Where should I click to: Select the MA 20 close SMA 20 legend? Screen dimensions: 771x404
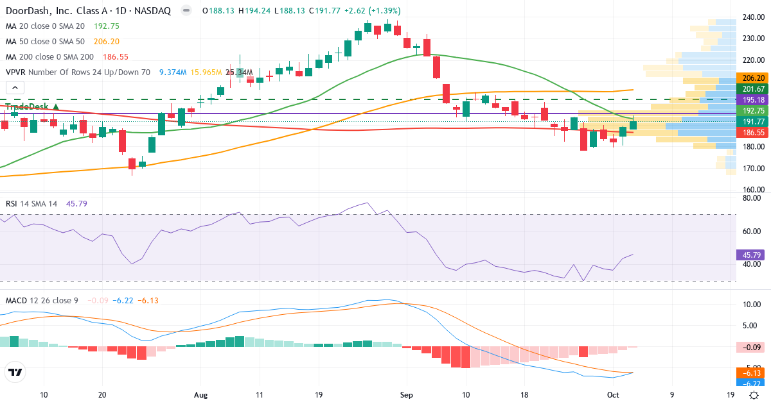(x=45, y=26)
